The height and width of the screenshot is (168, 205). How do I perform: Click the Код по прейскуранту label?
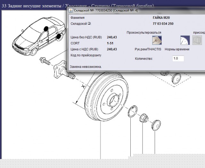pos(86,55)
